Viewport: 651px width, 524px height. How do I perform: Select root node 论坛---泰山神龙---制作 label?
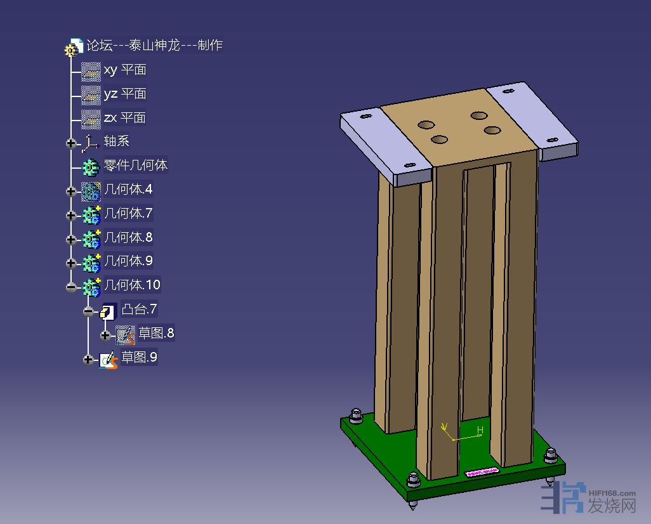tap(154, 46)
